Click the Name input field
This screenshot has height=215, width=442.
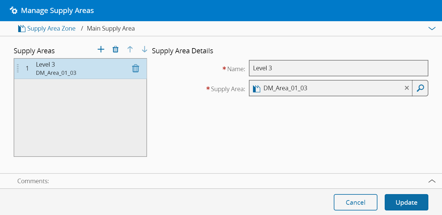(x=338, y=68)
